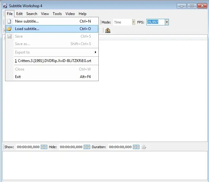209x182 pixels.
Task: Close the Subtitle Workshop window
Action: point(202,6)
